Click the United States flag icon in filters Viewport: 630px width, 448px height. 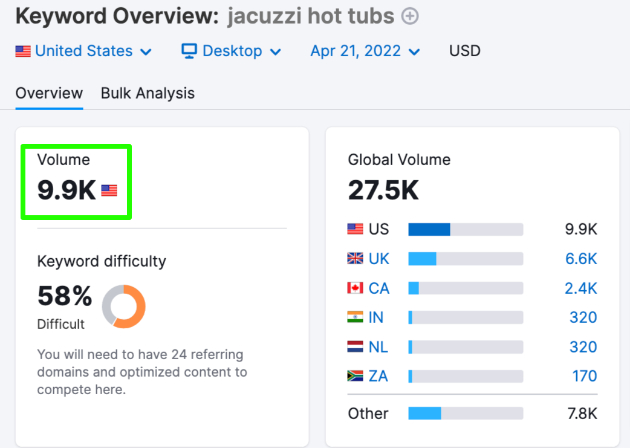point(23,51)
